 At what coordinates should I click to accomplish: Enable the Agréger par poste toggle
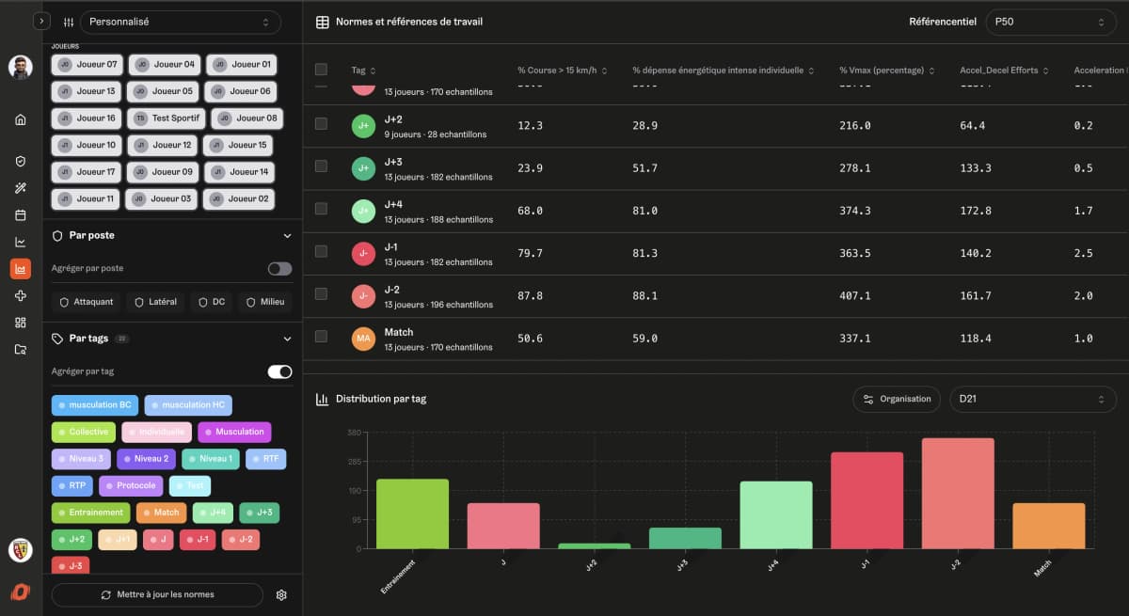[279, 269]
